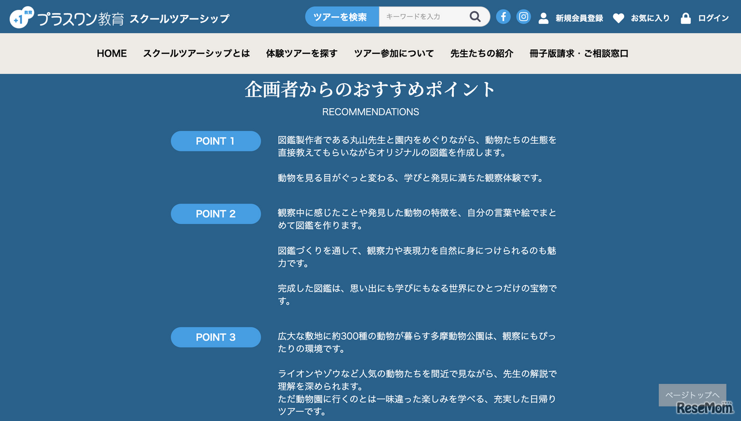This screenshot has height=421, width=741.
Task: Click the ログイン link
Action: [x=712, y=18]
